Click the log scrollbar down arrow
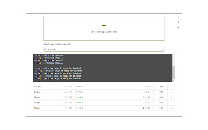208x130 pixels. click(174, 80)
